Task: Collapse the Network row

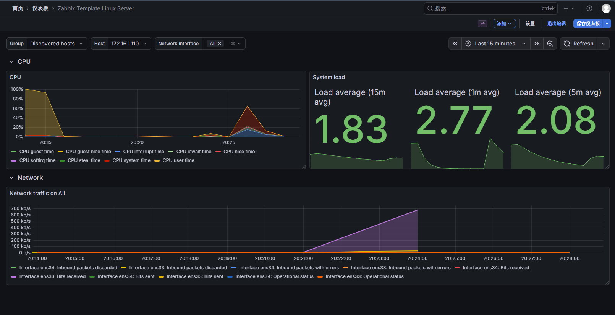Action: coord(11,178)
